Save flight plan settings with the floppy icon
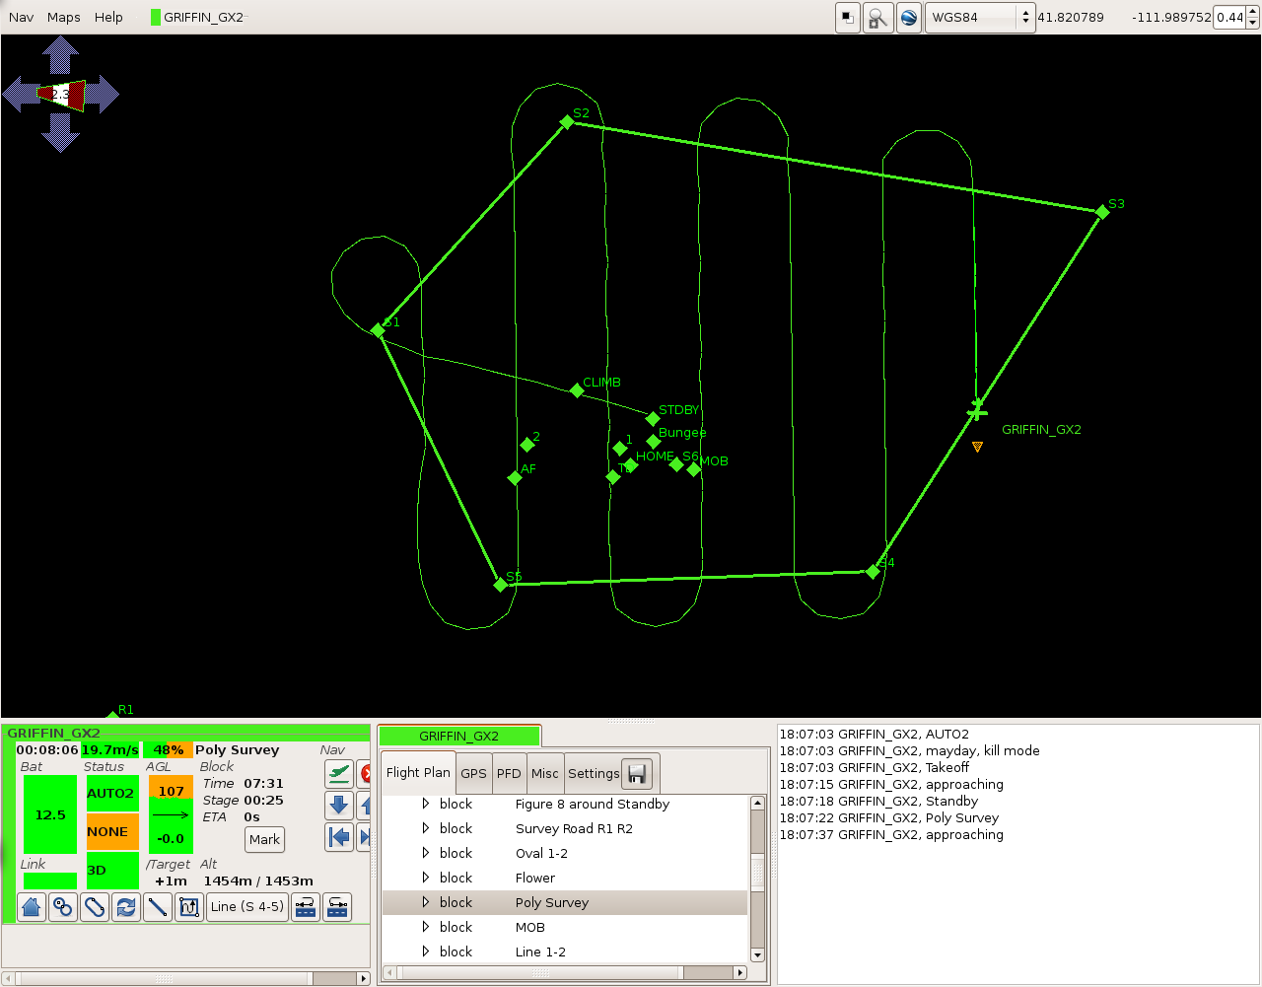Image resolution: width=1262 pixels, height=987 pixels. (x=637, y=774)
